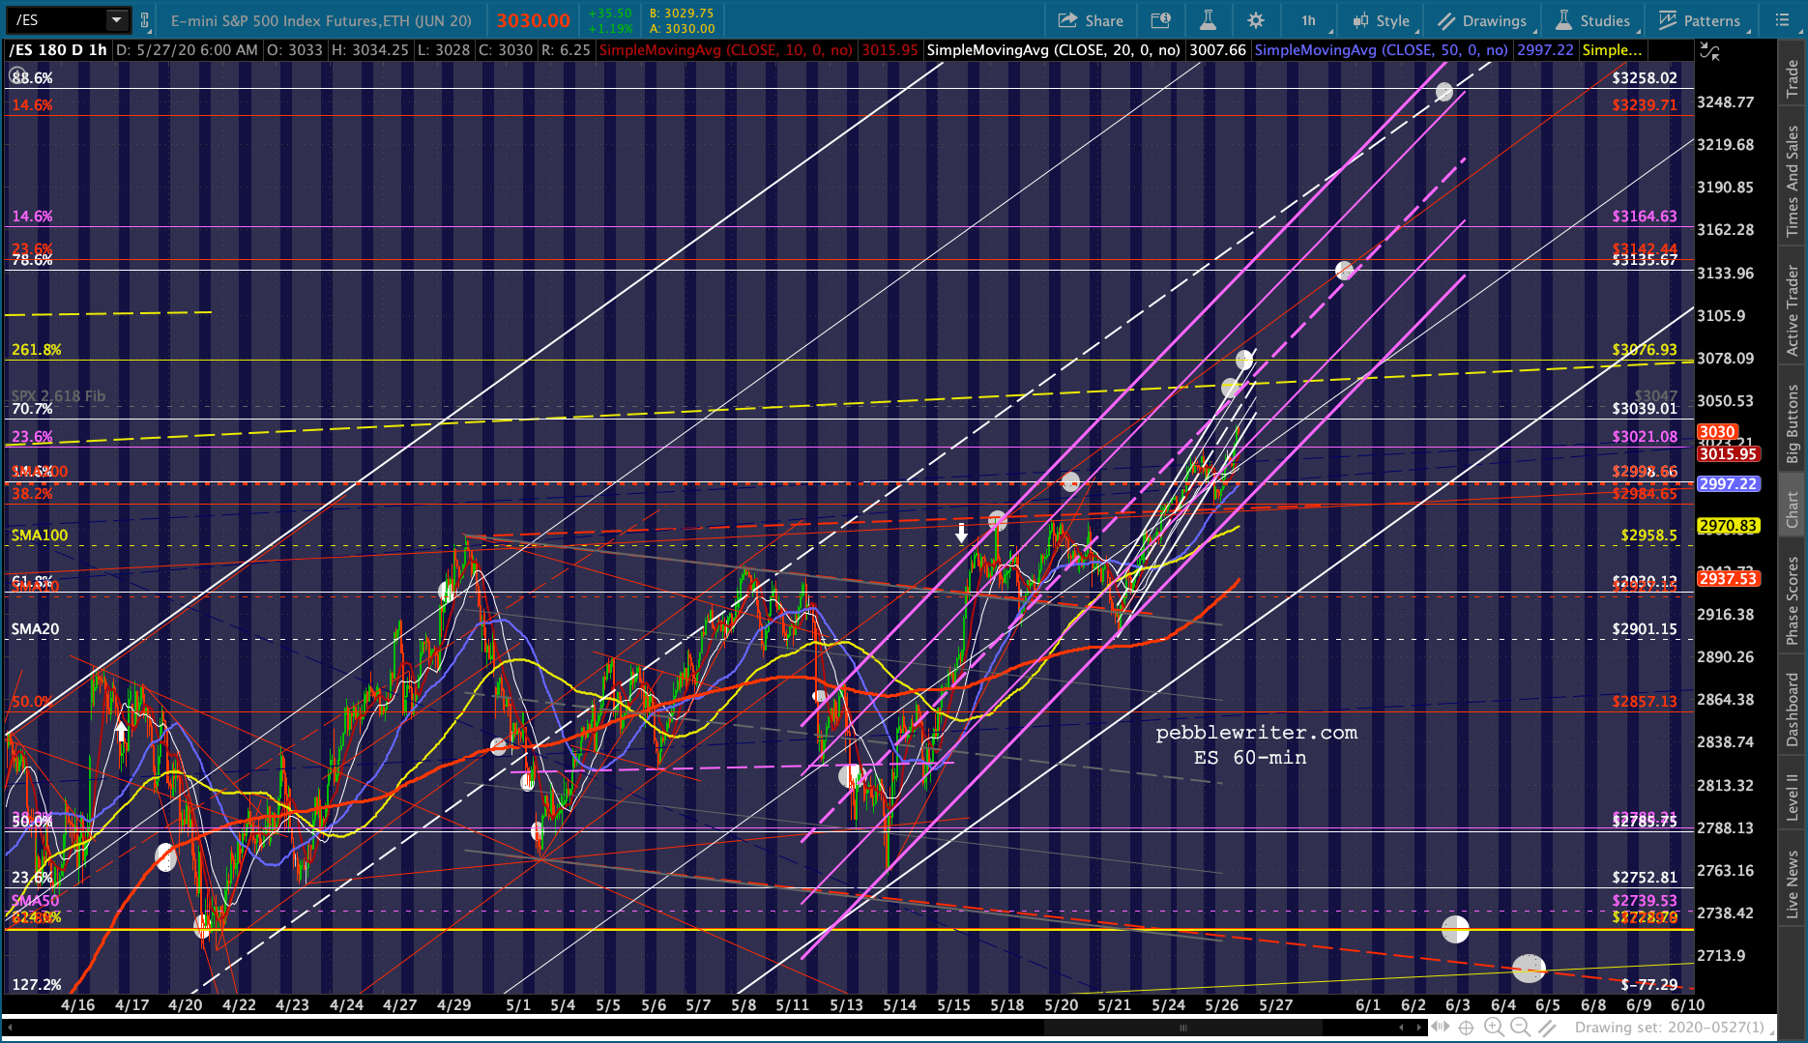Click the SMA100 label on the chart
This screenshot has height=1043, width=1808.
click(40, 536)
